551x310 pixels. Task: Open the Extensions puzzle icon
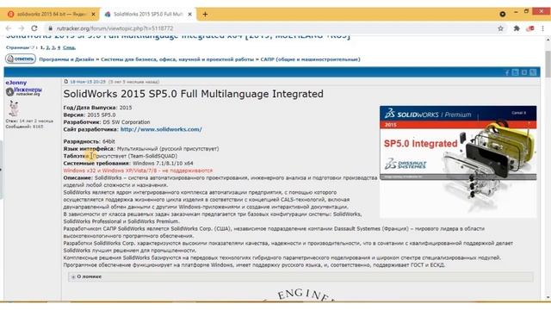point(517,28)
